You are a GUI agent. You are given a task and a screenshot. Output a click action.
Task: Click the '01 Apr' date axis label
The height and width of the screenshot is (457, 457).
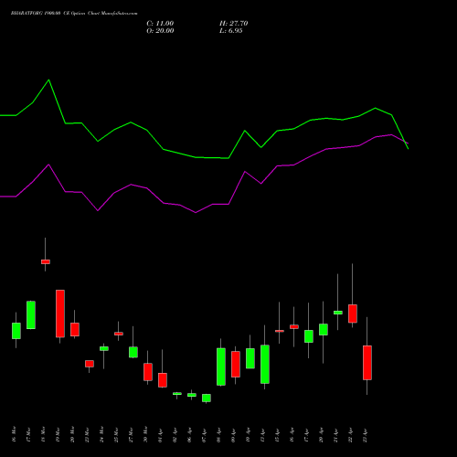(x=160, y=435)
